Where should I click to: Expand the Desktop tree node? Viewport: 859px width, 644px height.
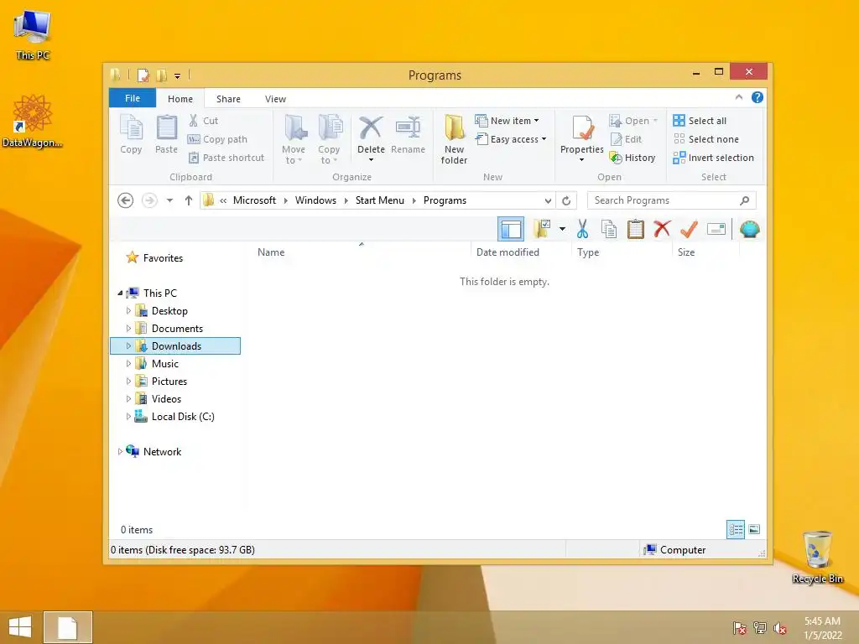pos(128,310)
